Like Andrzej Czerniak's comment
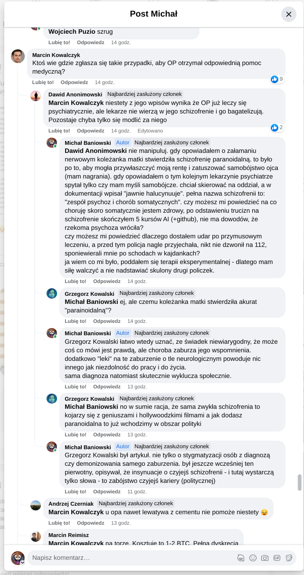304x575 pixels. click(59, 523)
